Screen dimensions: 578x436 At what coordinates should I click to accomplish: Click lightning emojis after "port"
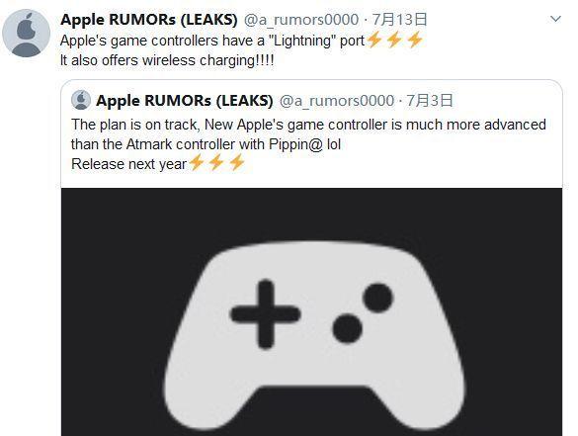[395, 40]
